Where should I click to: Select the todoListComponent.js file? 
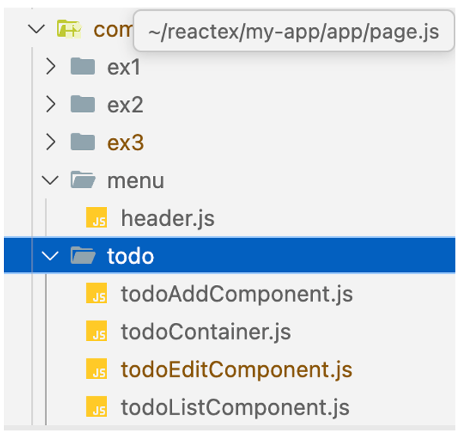(x=235, y=408)
